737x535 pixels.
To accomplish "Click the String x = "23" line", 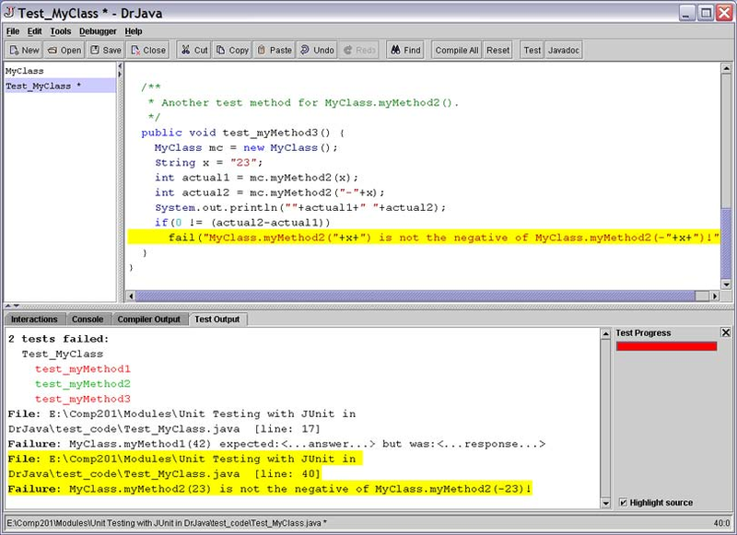I will 209,162.
